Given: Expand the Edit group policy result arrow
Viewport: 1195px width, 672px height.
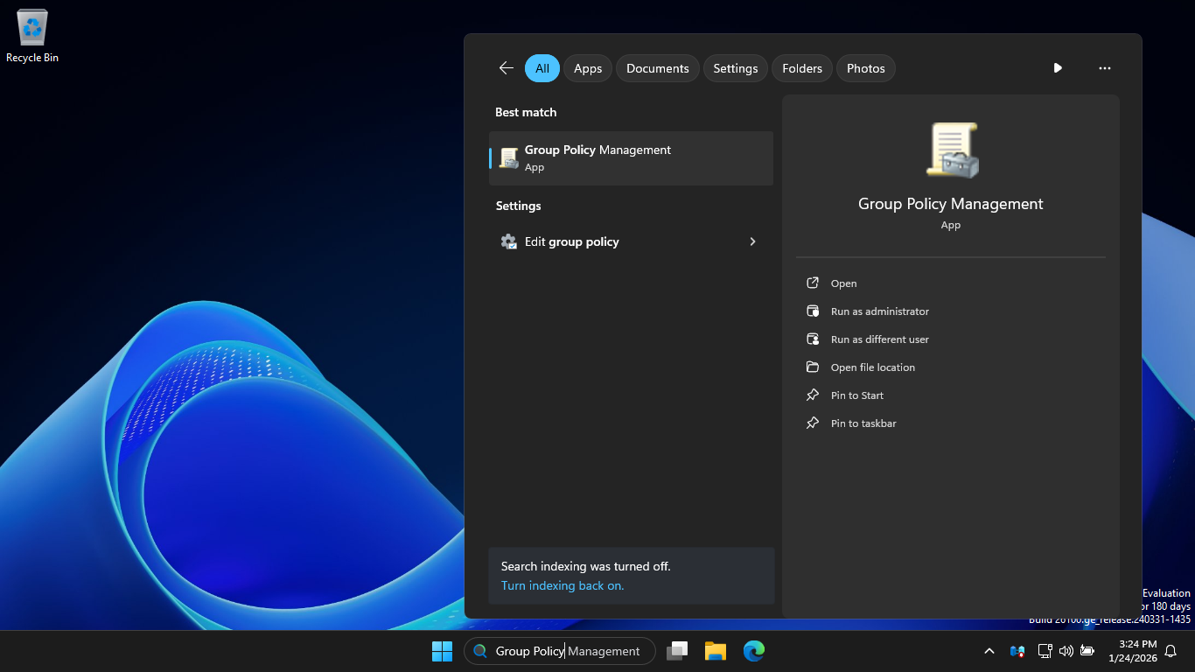Looking at the screenshot, I should (x=752, y=241).
